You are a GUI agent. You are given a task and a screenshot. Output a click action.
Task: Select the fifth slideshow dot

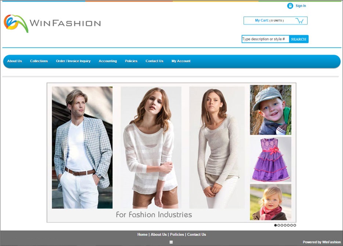pyautogui.click(x=288, y=225)
